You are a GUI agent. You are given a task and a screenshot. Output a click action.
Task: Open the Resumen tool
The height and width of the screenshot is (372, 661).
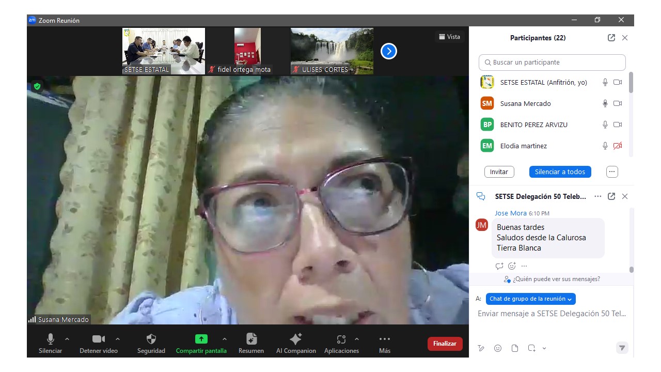[x=251, y=339]
